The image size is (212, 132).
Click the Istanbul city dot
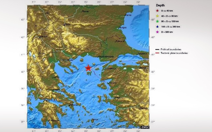coord(138,54)
